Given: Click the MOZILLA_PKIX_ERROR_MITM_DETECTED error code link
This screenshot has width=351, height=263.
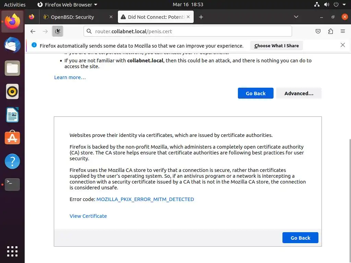Looking at the screenshot, I should (145, 199).
